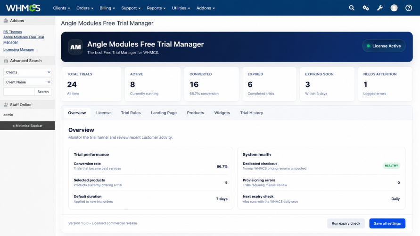Open Angle Modules Free Trial Manager link
This screenshot has width=420, height=236.
[24, 39]
